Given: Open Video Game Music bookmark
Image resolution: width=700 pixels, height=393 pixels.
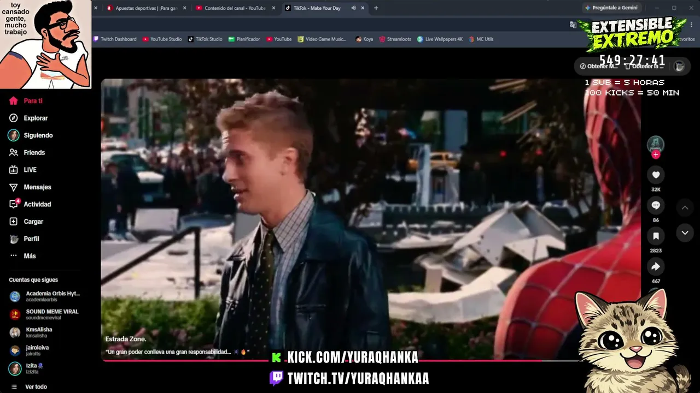Looking at the screenshot, I should coord(323,39).
